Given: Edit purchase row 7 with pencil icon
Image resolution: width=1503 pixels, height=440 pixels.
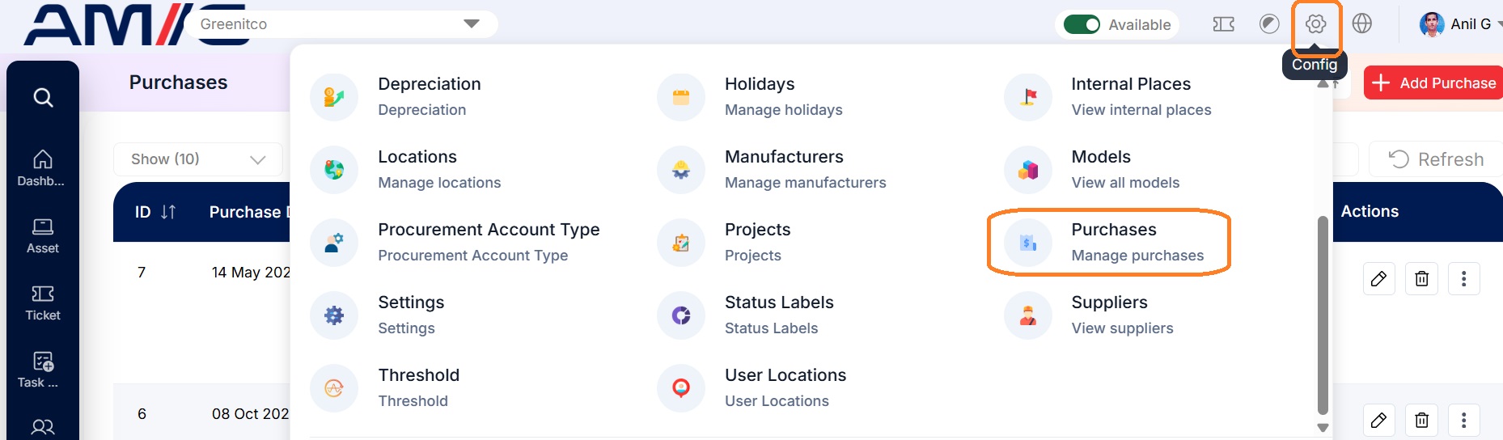Looking at the screenshot, I should tap(1379, 279).
